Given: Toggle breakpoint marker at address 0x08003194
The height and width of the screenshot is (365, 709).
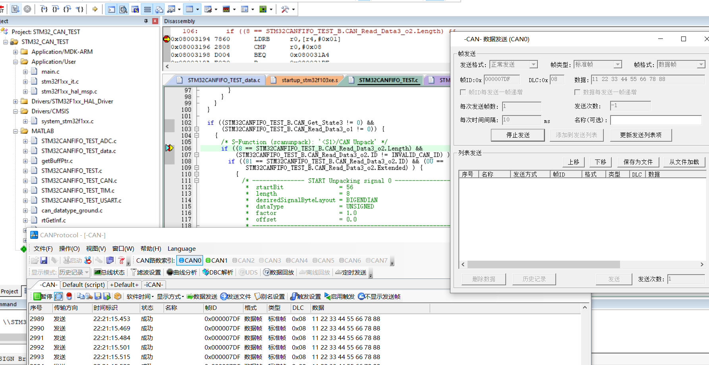Looking at the screenshot, I should point(166,39).
